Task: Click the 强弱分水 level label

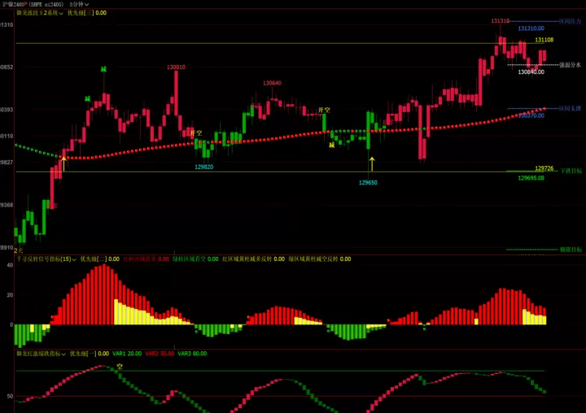Action: tap(570, 64)
